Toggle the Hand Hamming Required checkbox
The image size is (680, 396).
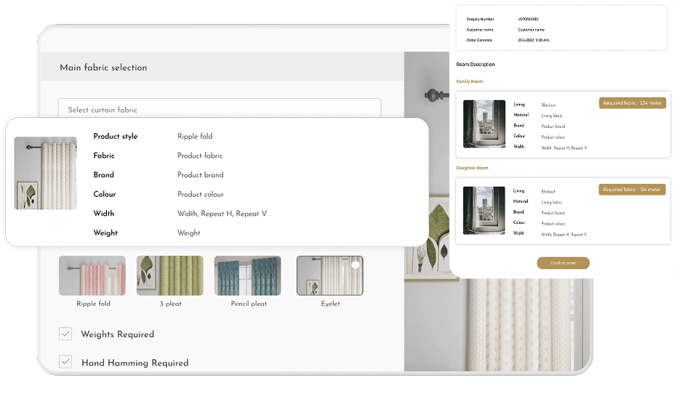(x=65, y=362)
